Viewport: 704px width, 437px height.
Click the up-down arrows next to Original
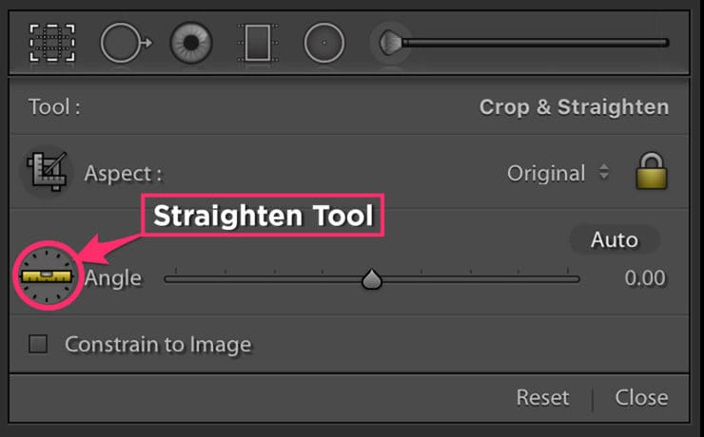click(x=604, y=172)
